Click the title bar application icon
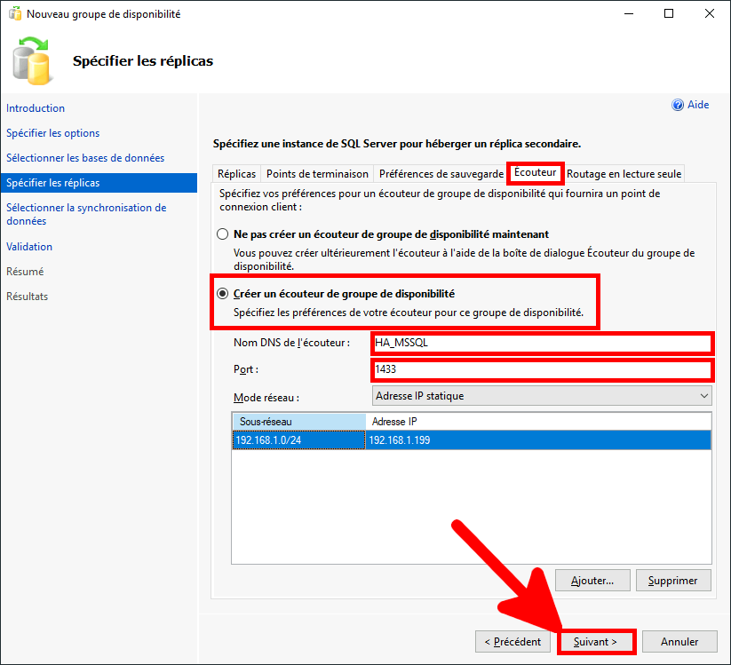Image resolution: width=731 pixels, height=665 pixels. (13, 13)
